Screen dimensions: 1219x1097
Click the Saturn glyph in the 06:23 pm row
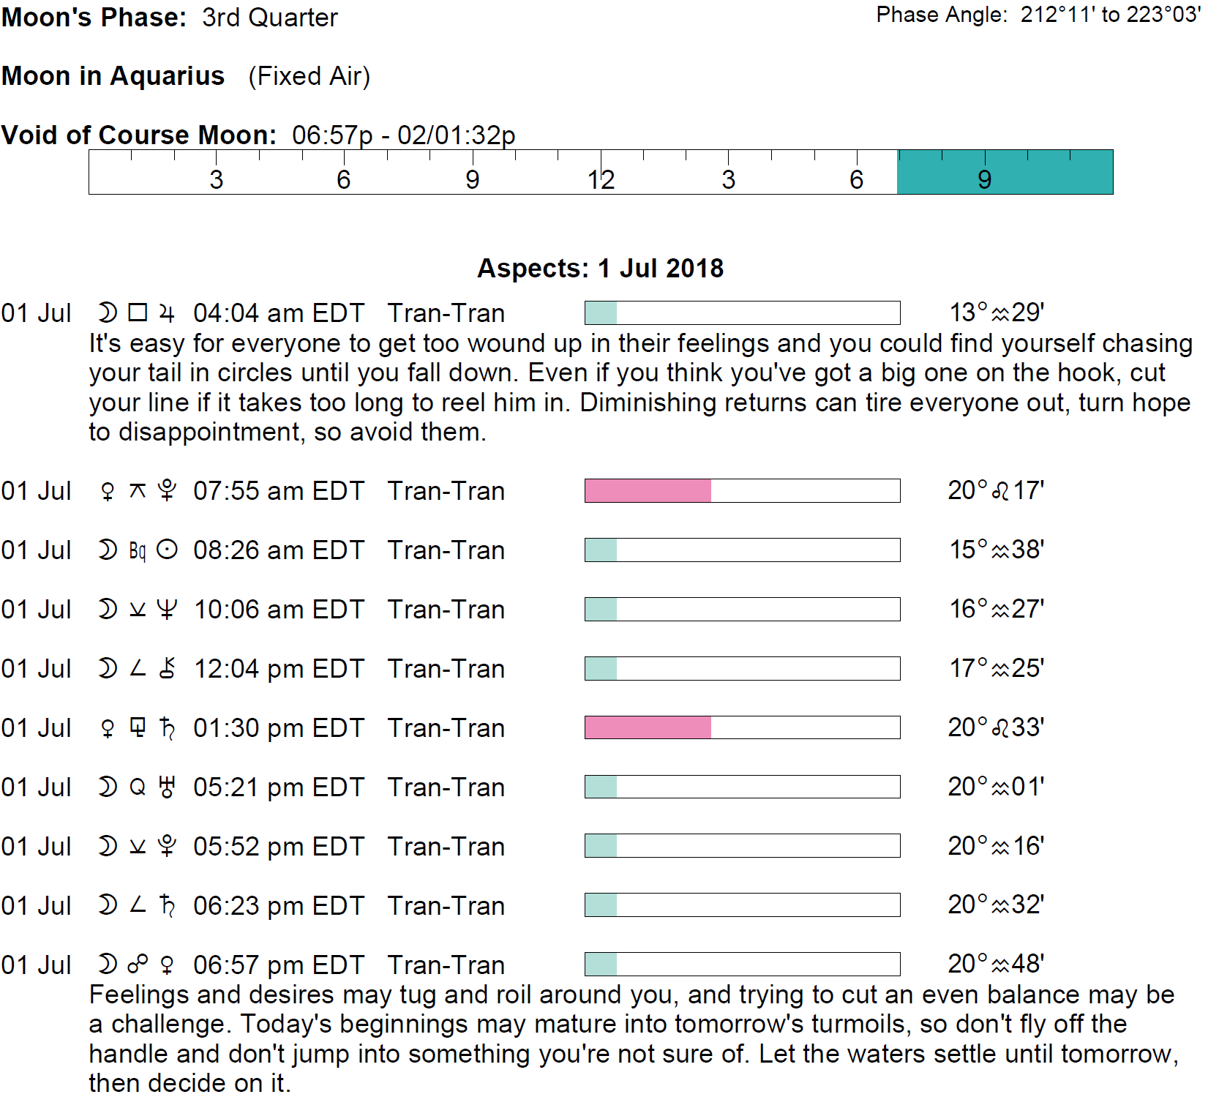pyautogui.click(x=168, y=906)
